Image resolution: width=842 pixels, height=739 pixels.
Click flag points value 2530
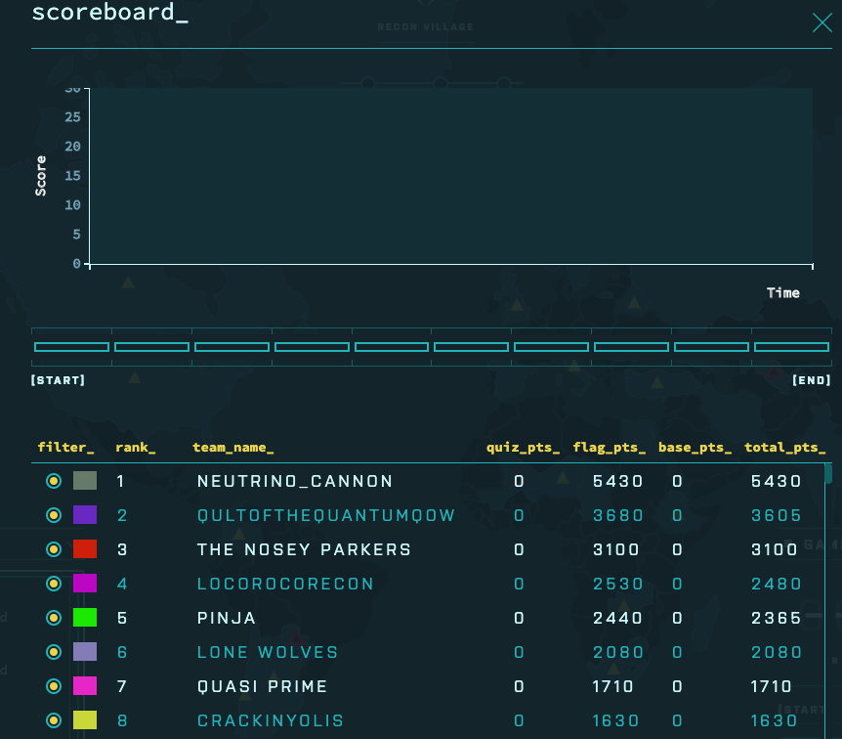coord(617,584)
